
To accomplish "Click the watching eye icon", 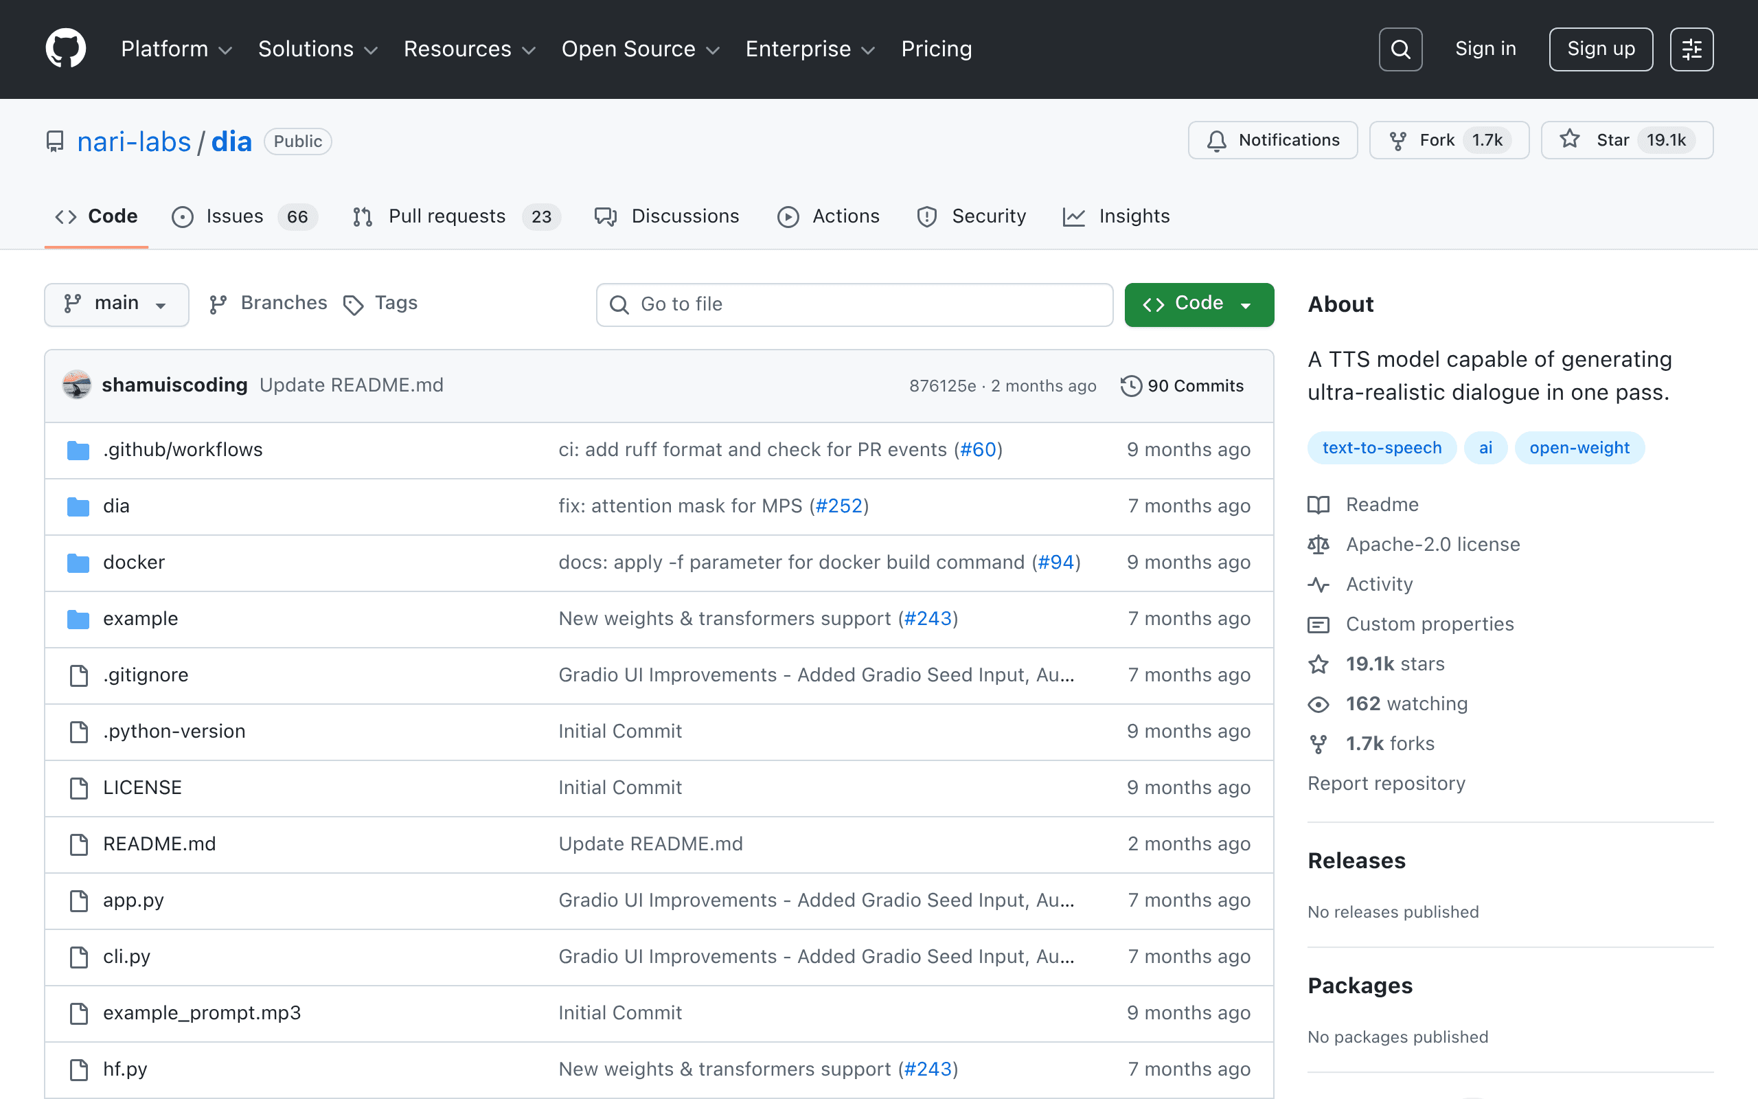I will click(x=1318, y=704).
